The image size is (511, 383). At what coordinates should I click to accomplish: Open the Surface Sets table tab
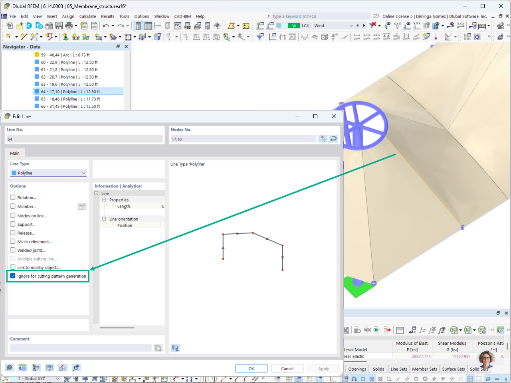454,369
